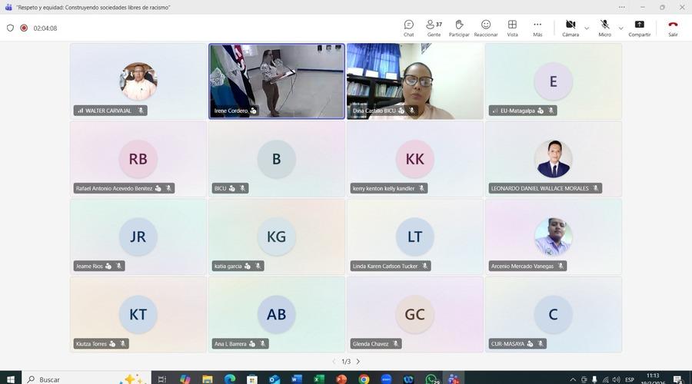Open the Chat panel

(408, 28)
